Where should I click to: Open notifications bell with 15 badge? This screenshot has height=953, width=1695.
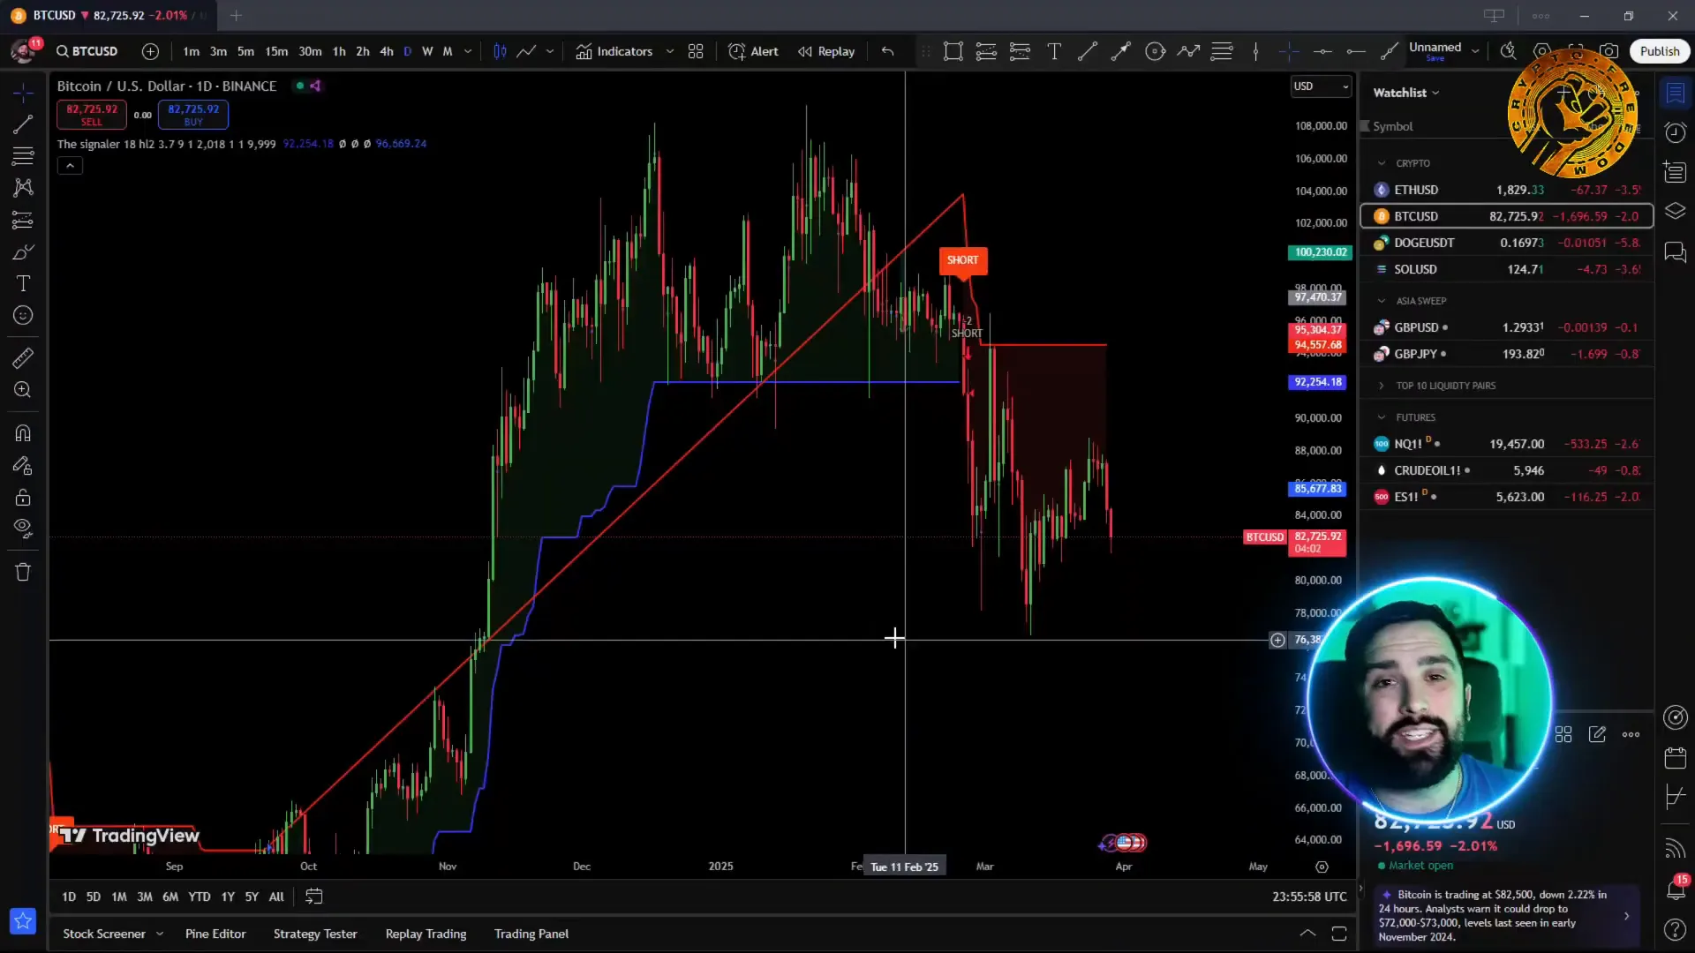(1675, 888)
